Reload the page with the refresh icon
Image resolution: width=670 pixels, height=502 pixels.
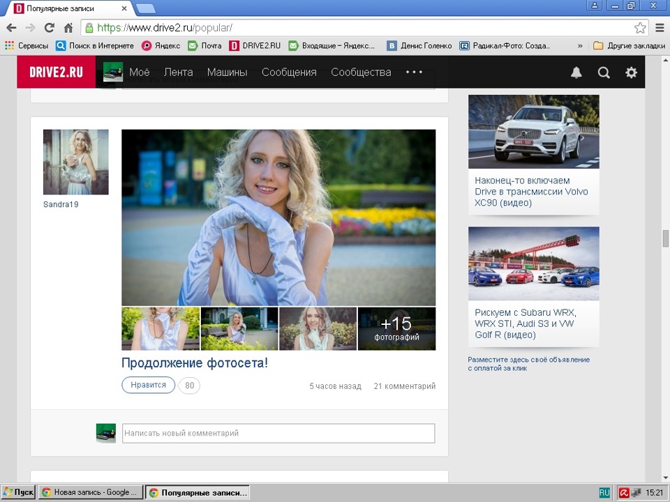point(49,28)
